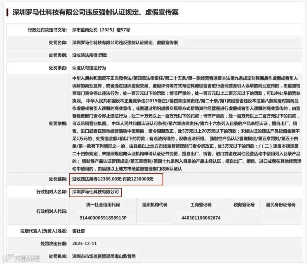Click the 法定代表人(负责人)姓名 label
307x264 pixels.
pyautogui.click(x=44, y=231)
